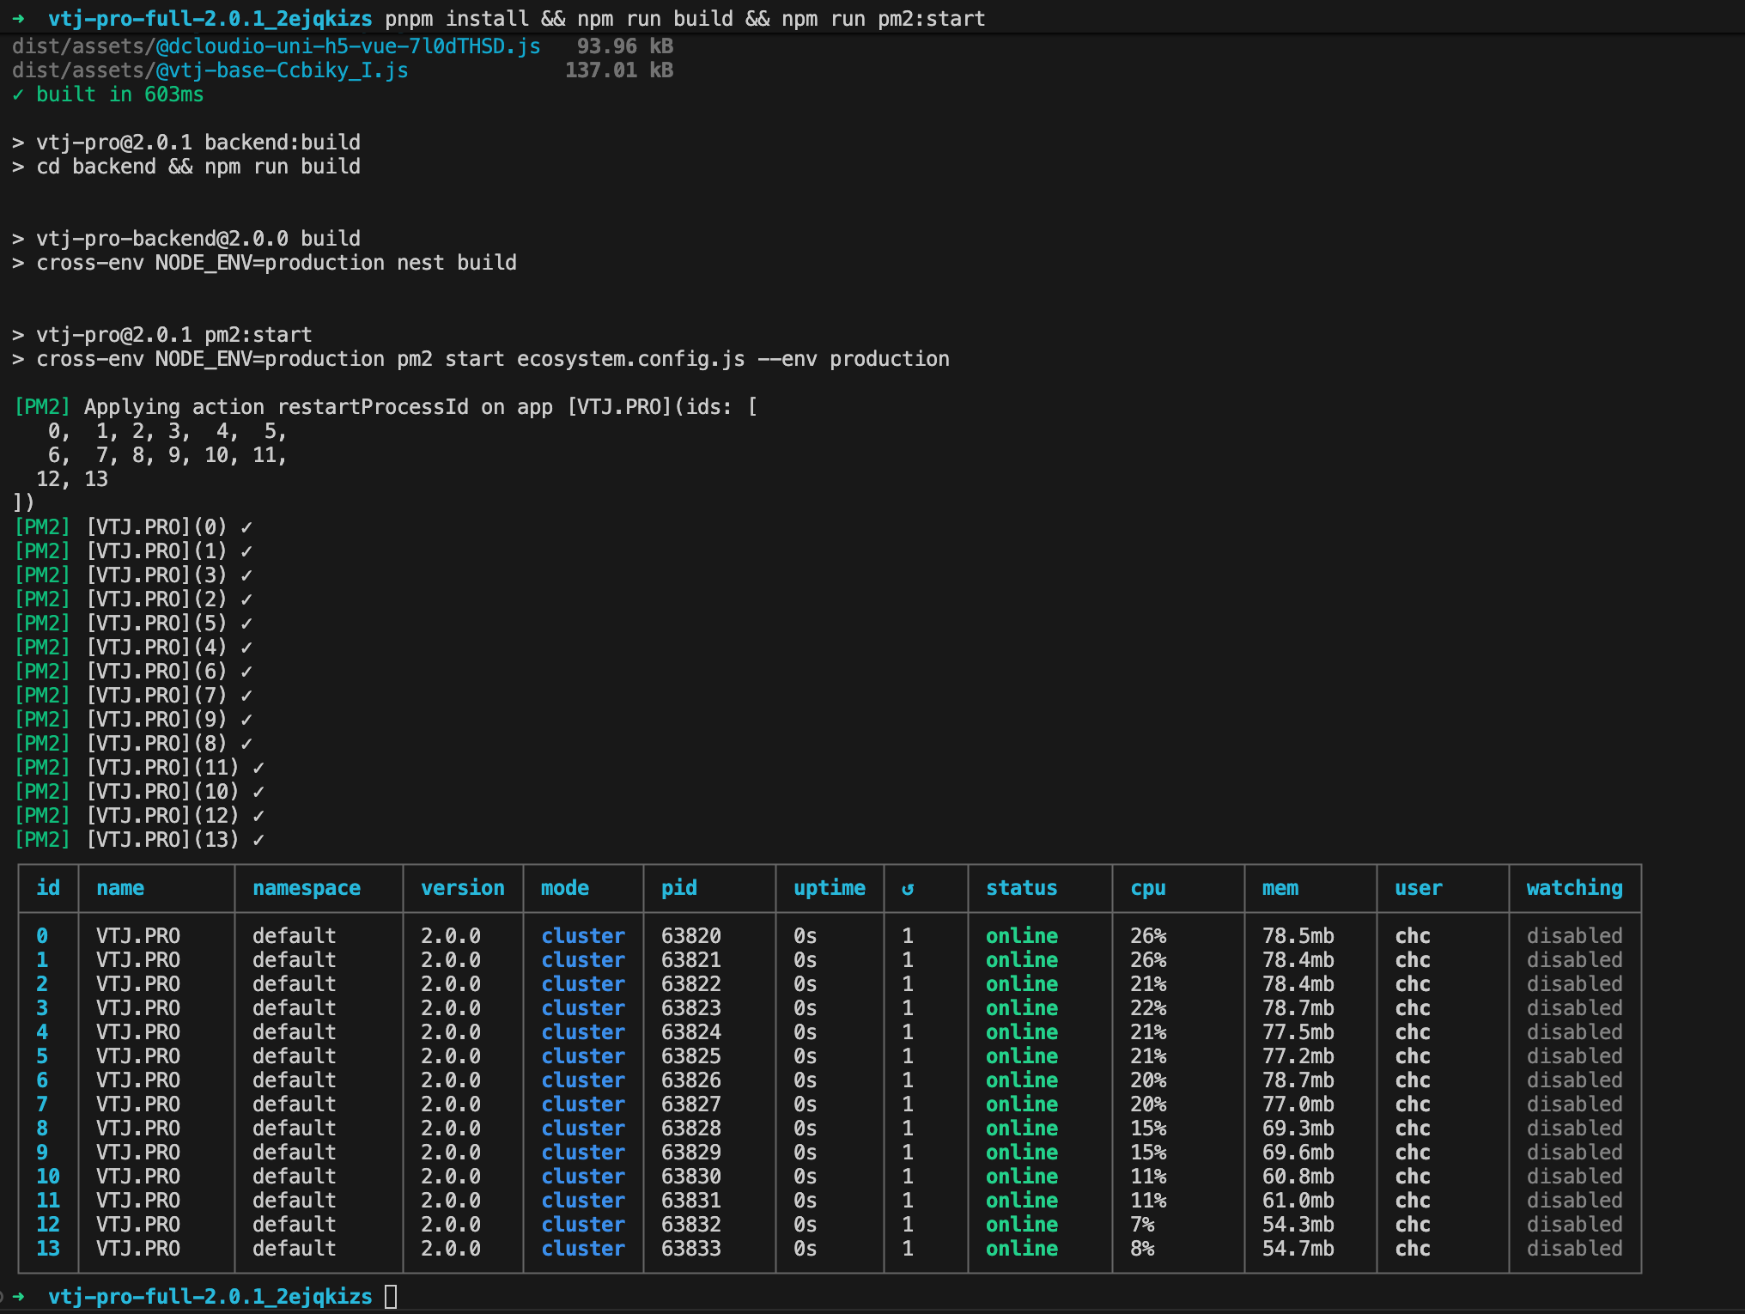Click the checkmark after [VTJ.PRO](13)
Viewport: 1745px width, 1314px height.
(x=258, y=840)
